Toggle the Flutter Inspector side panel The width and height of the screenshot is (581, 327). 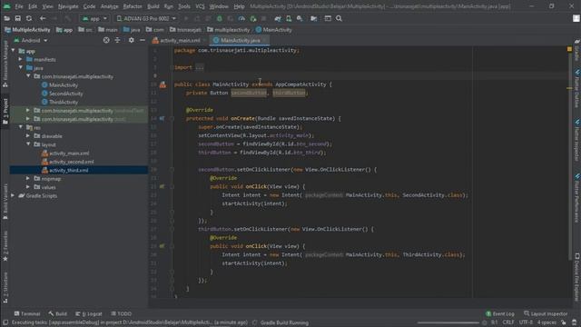click(x=577, y=140)
